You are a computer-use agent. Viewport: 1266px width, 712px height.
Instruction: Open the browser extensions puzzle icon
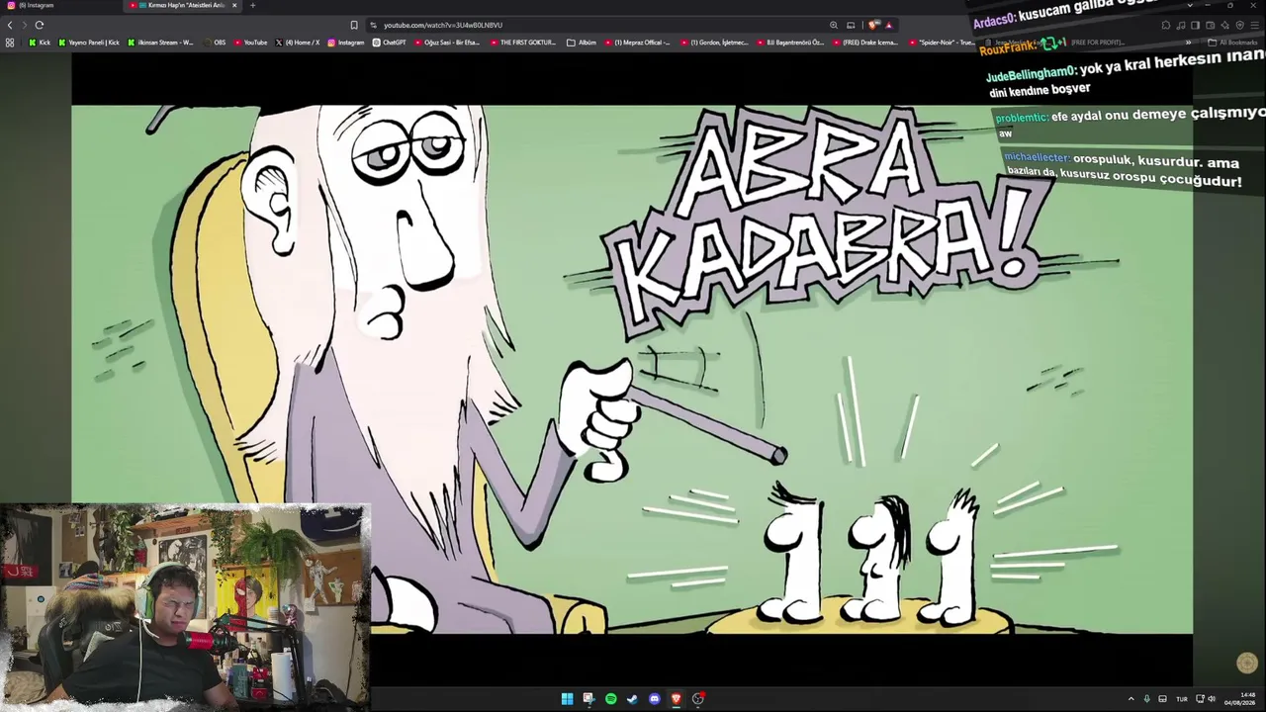[x=1166, y=25]
